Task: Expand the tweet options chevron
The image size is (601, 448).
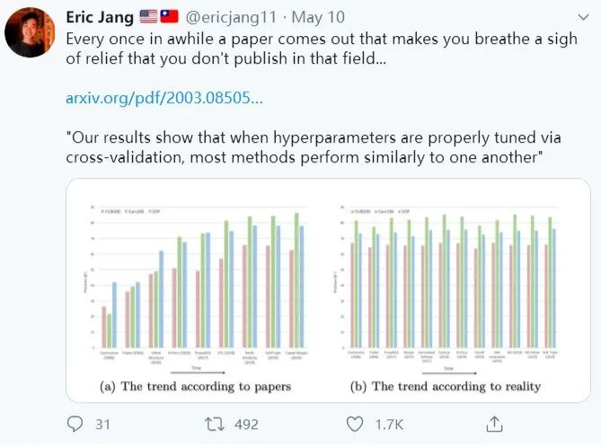Action: tap(583, 17)
